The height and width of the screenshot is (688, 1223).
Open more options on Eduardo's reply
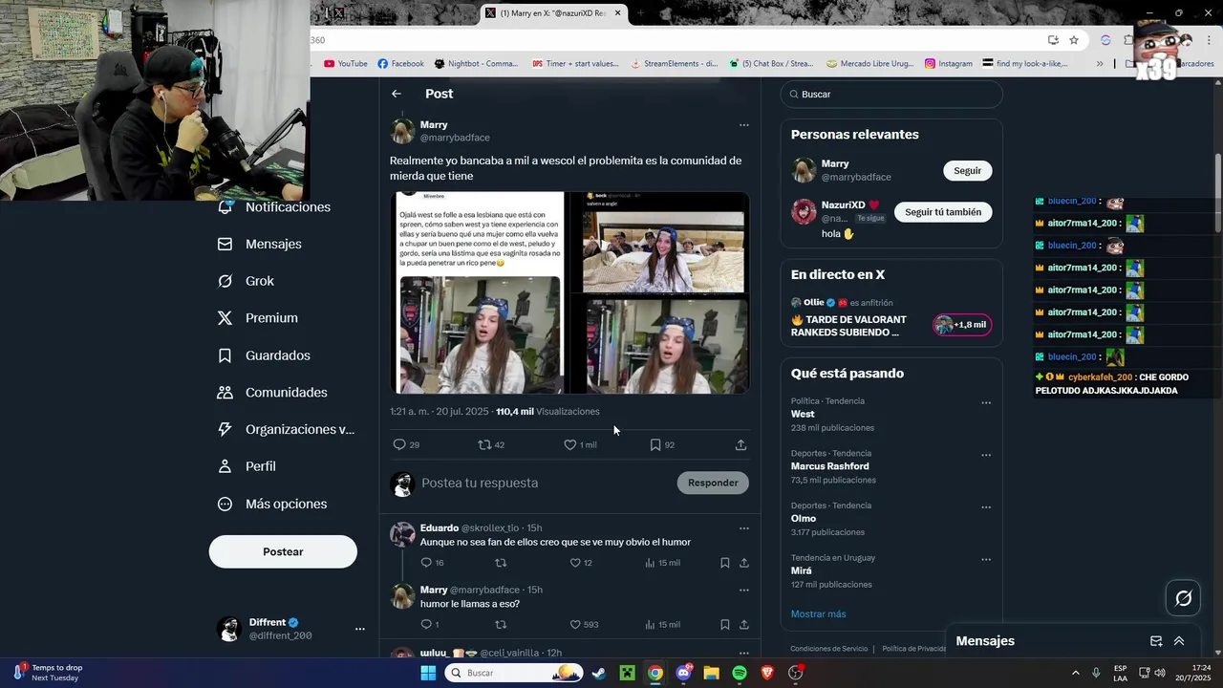coord(743,528)
